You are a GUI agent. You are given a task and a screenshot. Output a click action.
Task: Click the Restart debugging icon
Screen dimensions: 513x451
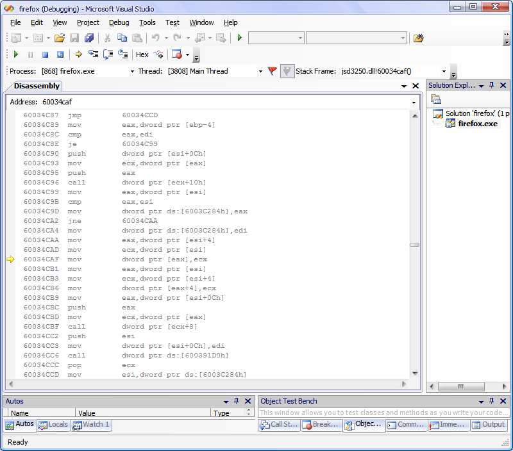[x=60, y=54]
